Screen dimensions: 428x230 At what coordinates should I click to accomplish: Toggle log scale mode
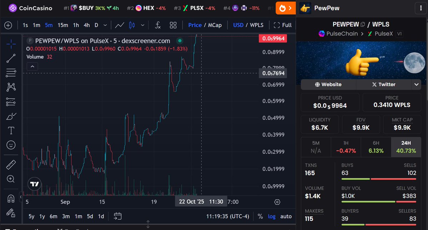272,216
